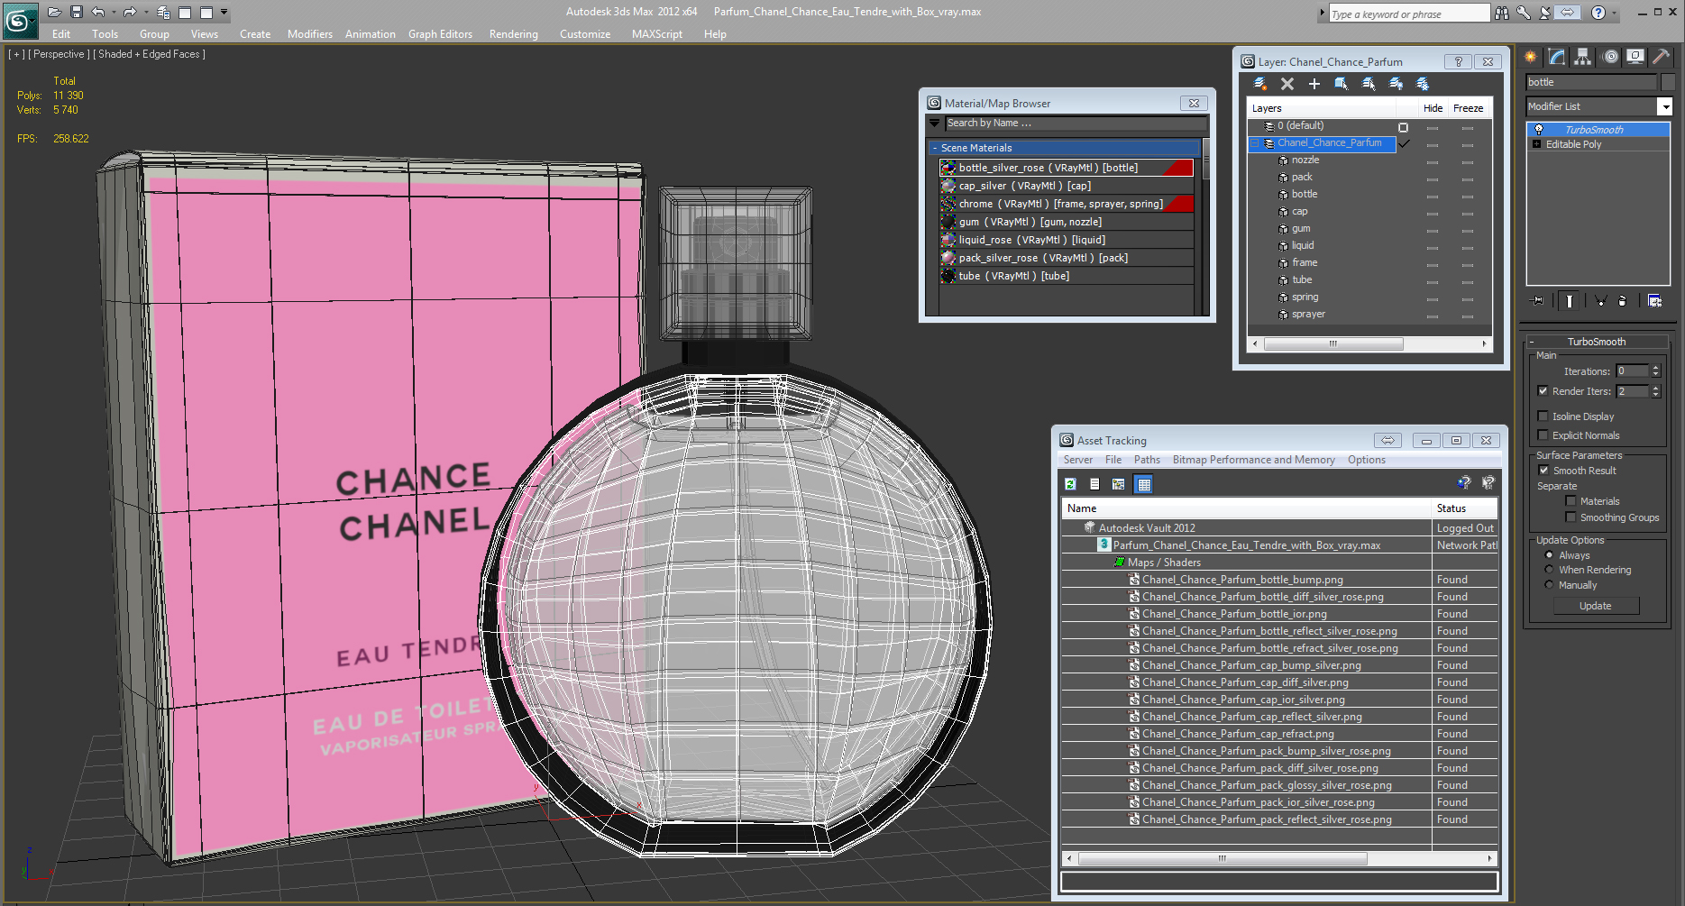Open the Utilities hammer panel tab
The image size is (1685, 906).
click(1662, 57)
